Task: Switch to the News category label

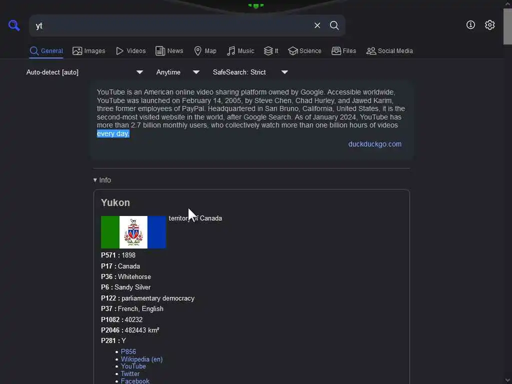Action: 175,51
